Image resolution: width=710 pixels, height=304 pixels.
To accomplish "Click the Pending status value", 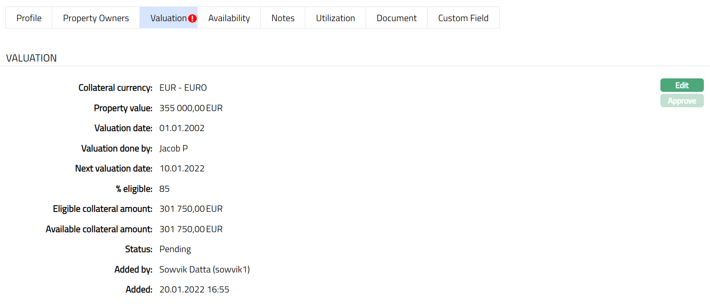I will [175, 249].
